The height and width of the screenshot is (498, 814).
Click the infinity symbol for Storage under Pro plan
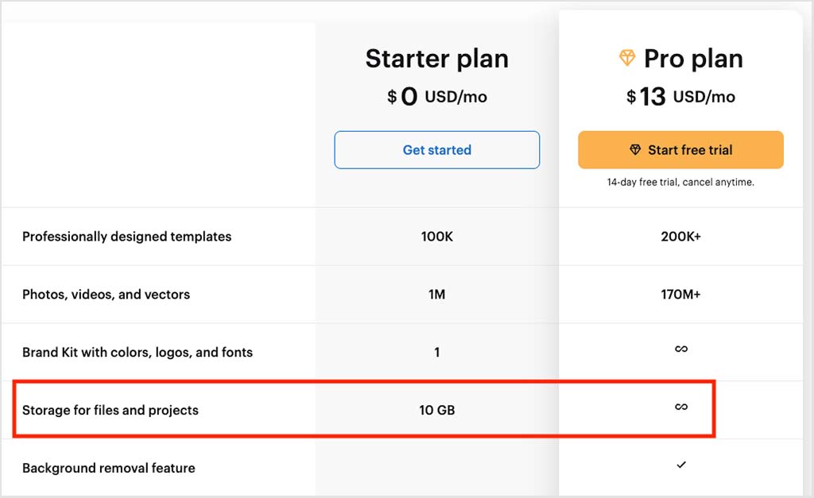coord(680,408)
